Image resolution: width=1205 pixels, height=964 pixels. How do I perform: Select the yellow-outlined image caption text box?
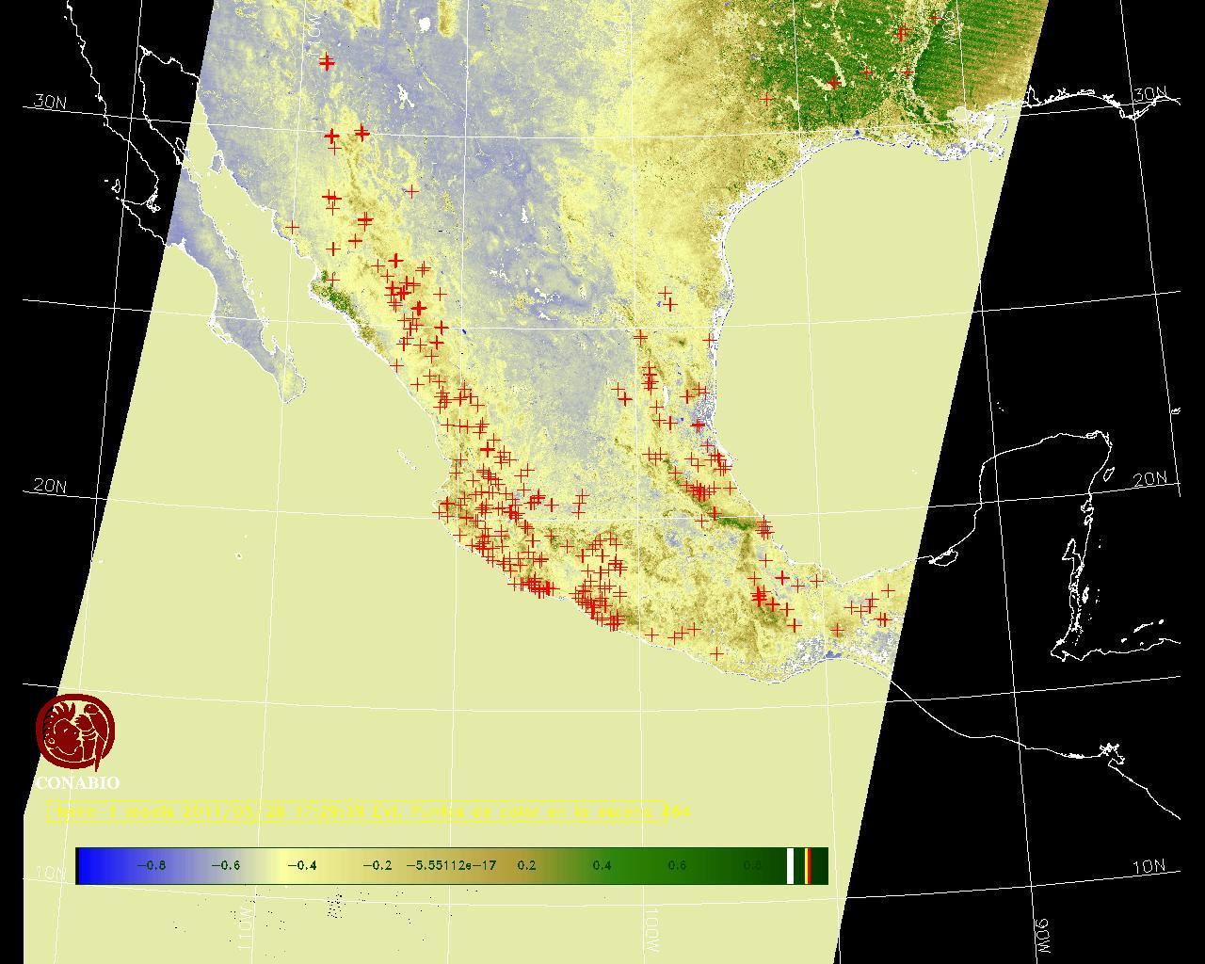tap(358, 811)
